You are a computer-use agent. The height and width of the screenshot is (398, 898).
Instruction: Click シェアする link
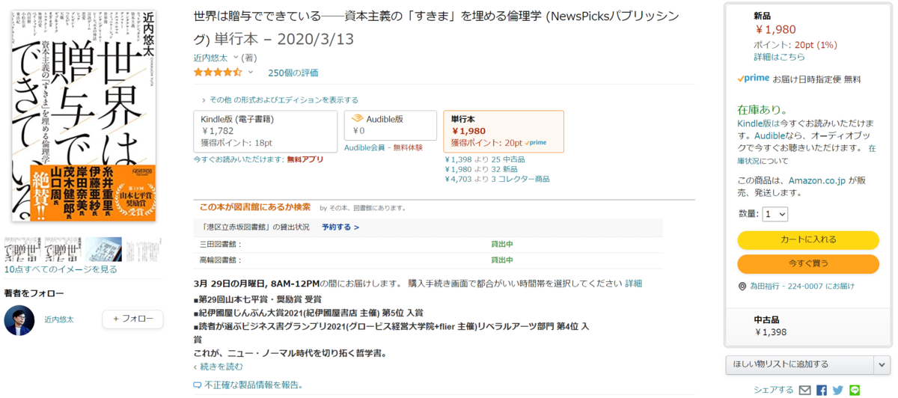click(773, 390)
